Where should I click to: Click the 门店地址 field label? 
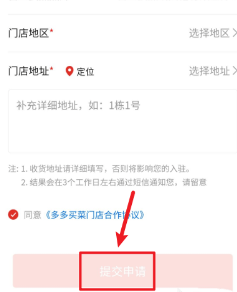point(28,71)
